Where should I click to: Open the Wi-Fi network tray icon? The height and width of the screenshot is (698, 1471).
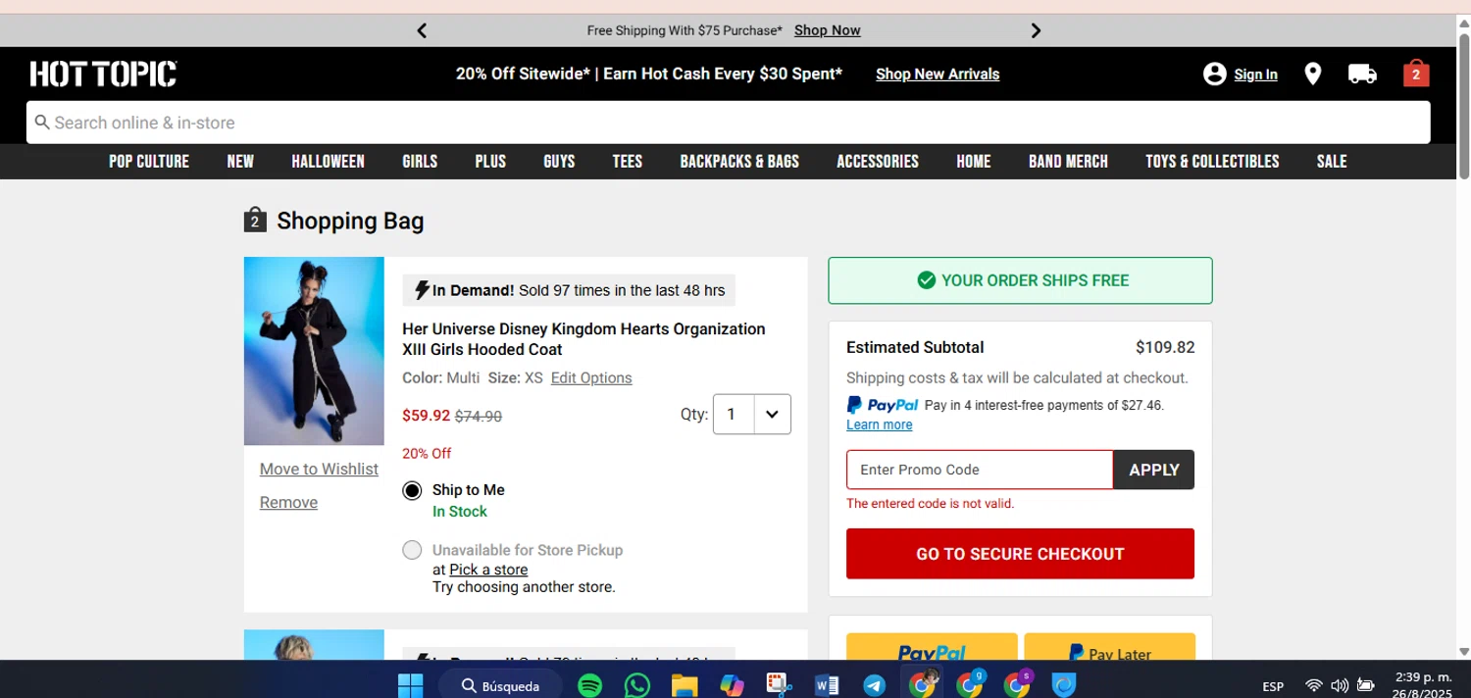(x=1314, y=685)
